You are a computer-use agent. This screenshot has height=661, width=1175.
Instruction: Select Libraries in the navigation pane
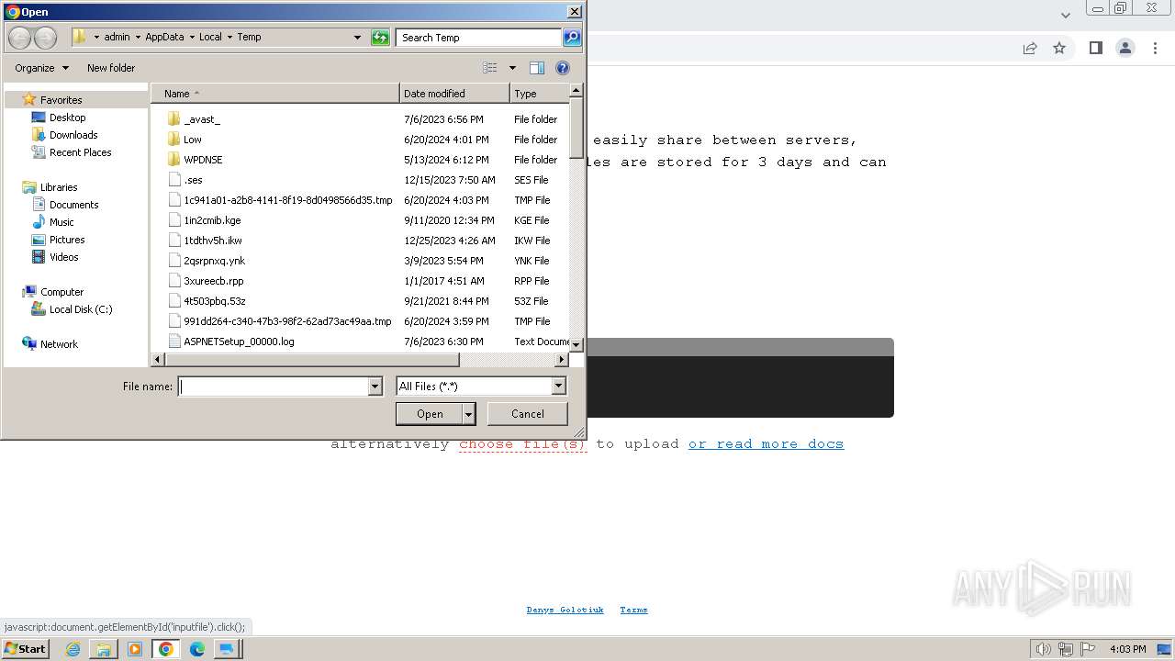click(x=59, y=187)
